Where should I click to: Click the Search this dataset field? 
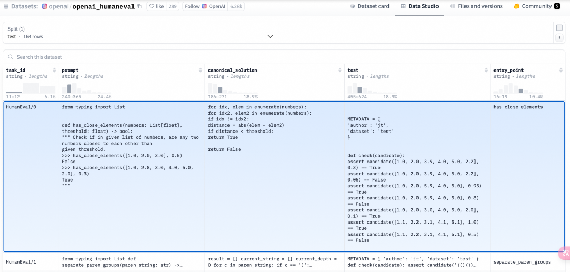tap(158, 57)
